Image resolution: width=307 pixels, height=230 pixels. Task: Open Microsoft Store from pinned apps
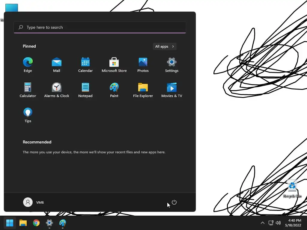pos(114,65)
